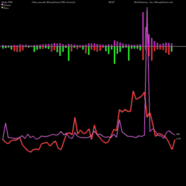
Task: Click the 2.33 price value label
Action: coord(179,139)
